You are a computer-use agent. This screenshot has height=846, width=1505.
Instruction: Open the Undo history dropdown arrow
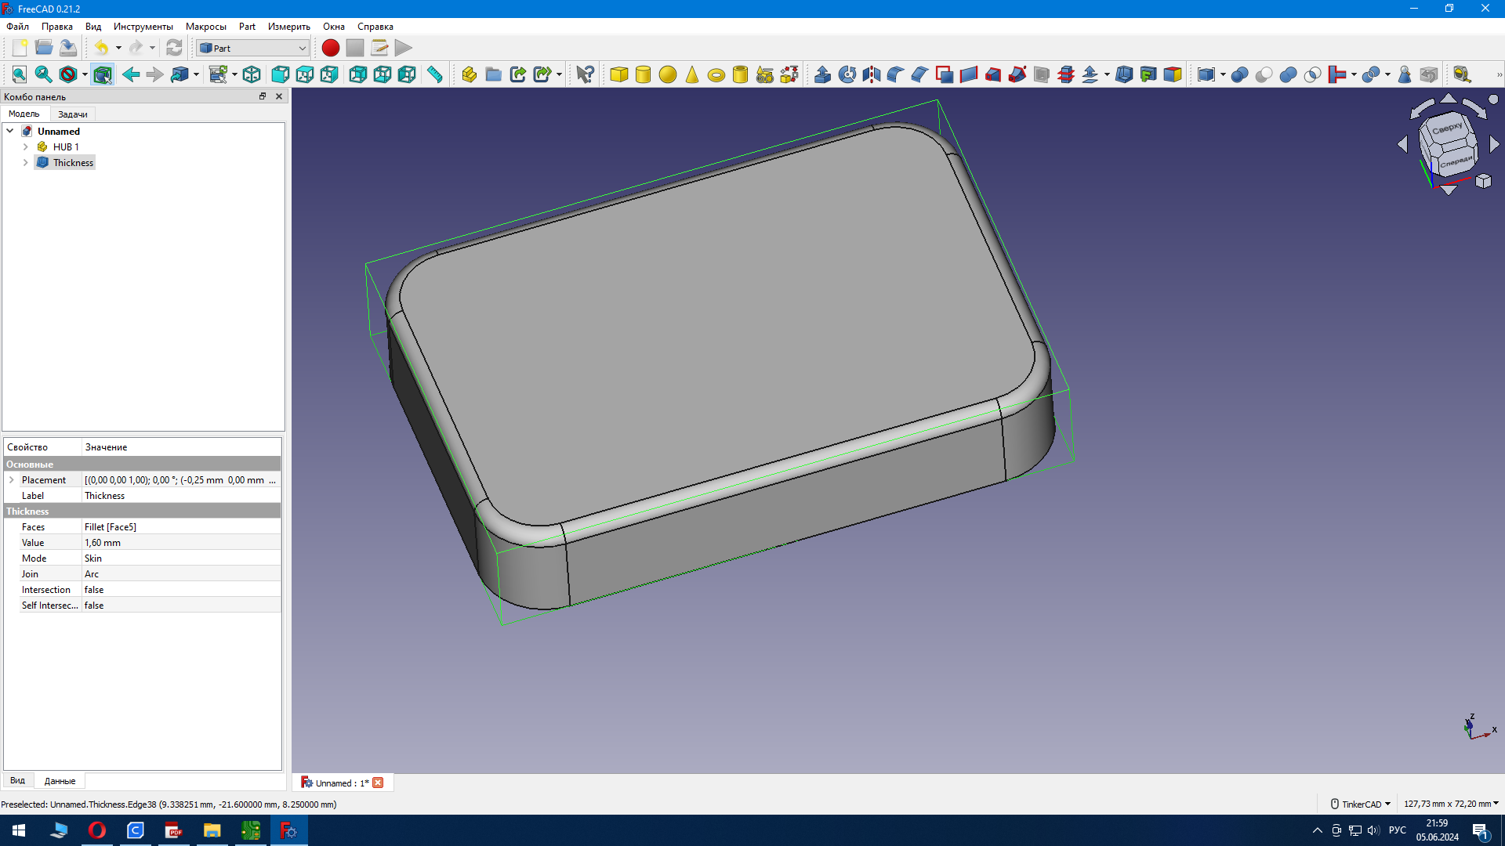point(118,48)
